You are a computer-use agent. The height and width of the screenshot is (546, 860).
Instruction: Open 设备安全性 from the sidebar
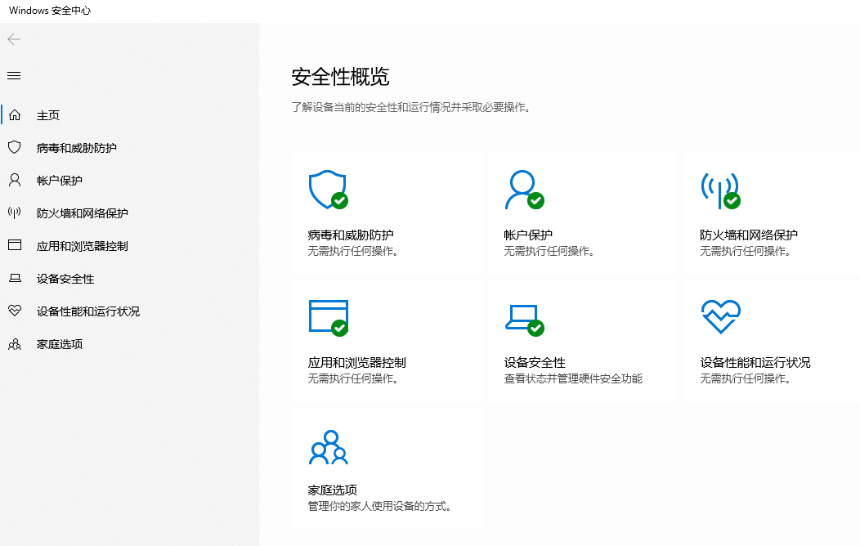(65, 279)
